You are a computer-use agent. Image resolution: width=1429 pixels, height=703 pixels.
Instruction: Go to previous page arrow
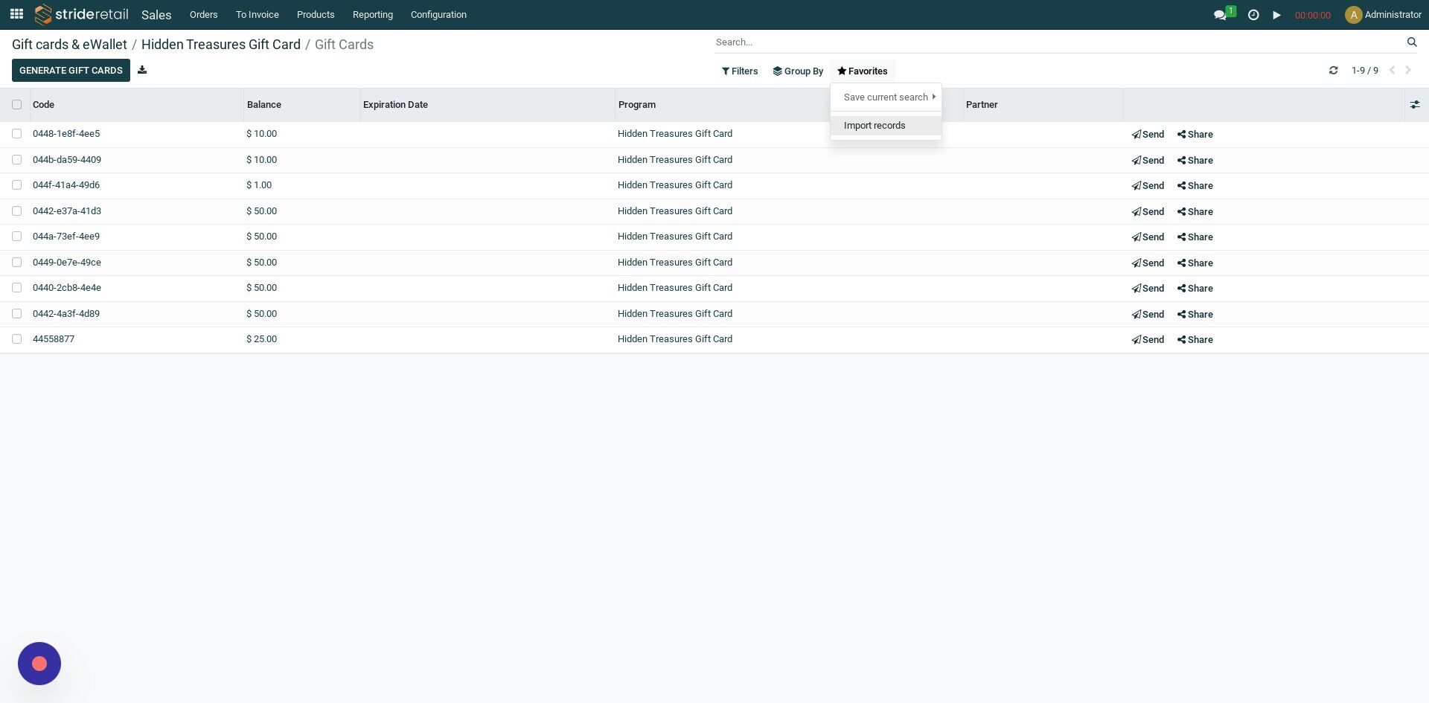click(1392, 71)
